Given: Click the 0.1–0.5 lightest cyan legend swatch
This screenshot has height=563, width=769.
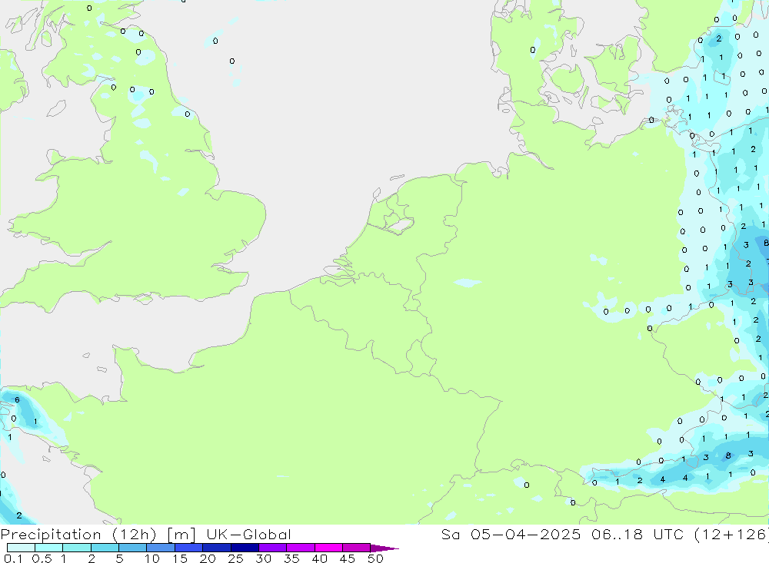Looking at the screenshot, I should (x=21, y=548).
